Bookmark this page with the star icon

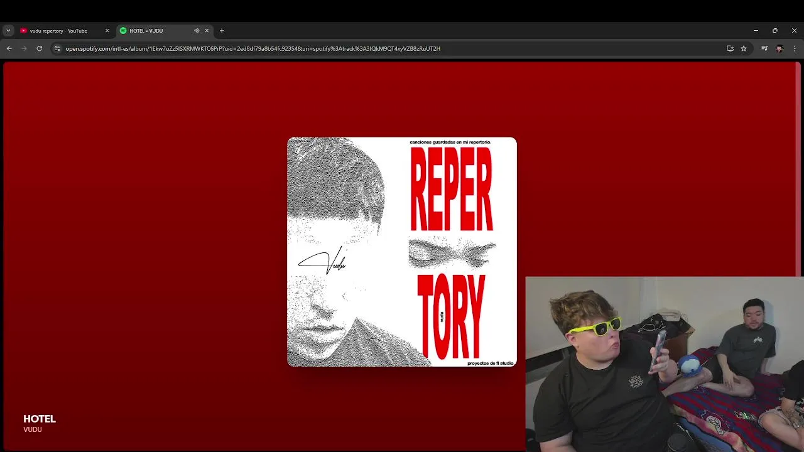[x=744, y=48]
